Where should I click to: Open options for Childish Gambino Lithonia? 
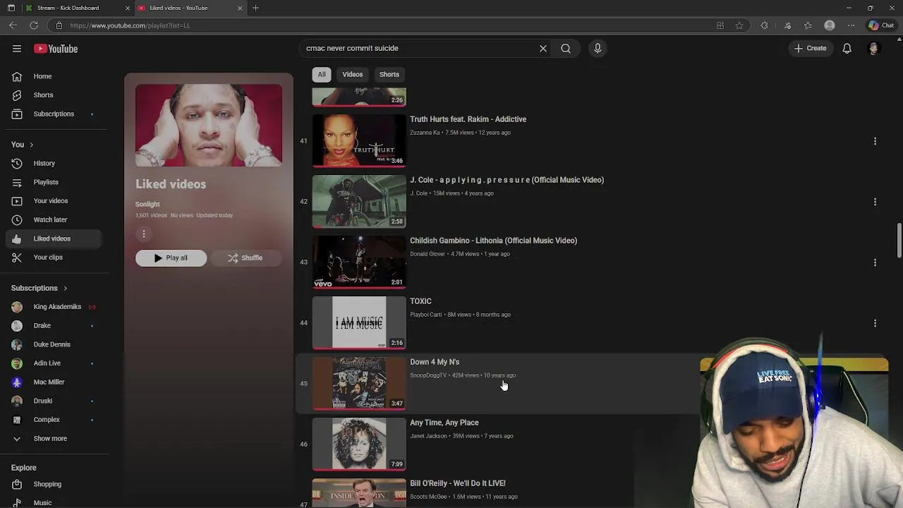(875, 262)
